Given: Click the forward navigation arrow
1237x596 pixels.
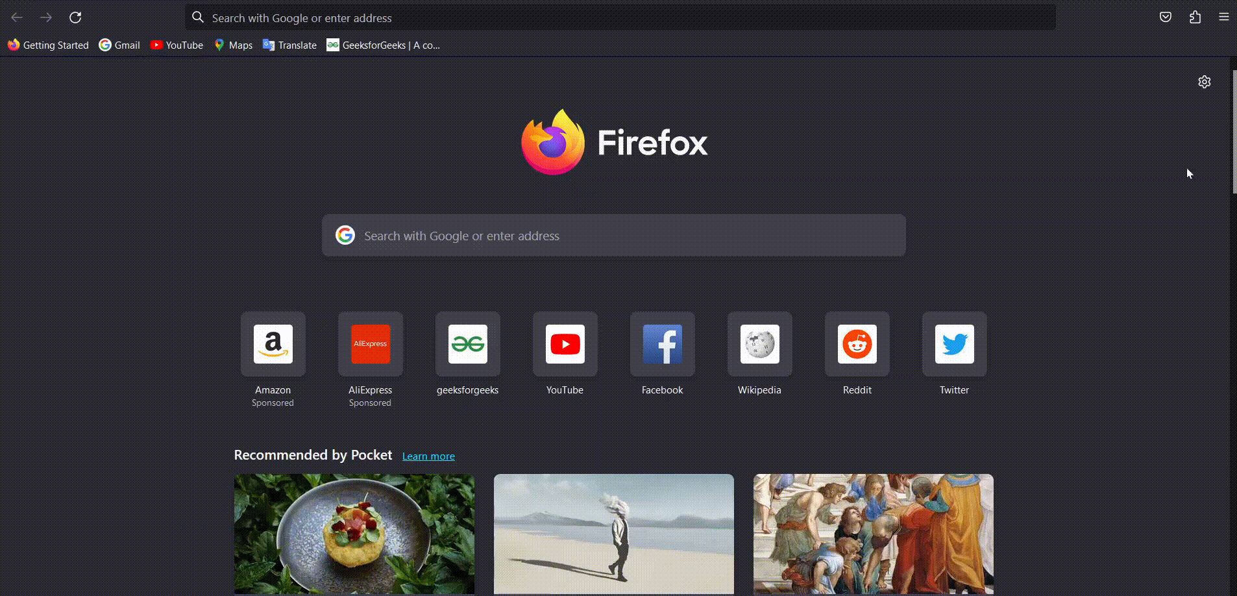Looking at the screenshot, I should [x=46, y=18].
